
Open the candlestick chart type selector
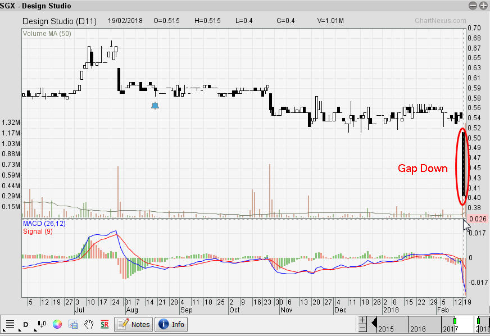pos(42,324)
